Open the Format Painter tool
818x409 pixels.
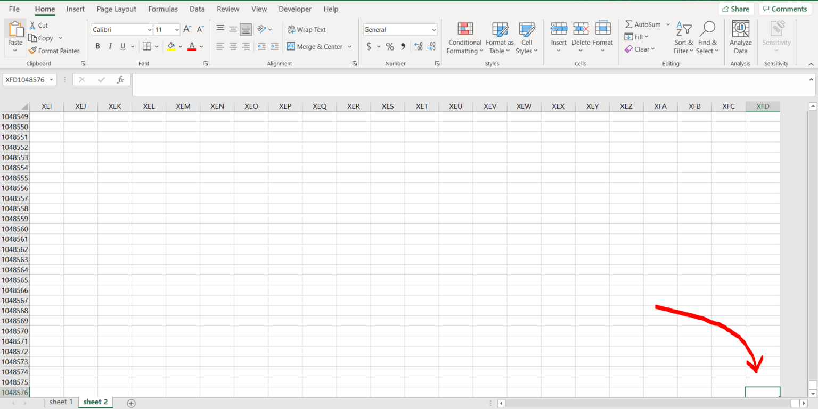point(55,51)
